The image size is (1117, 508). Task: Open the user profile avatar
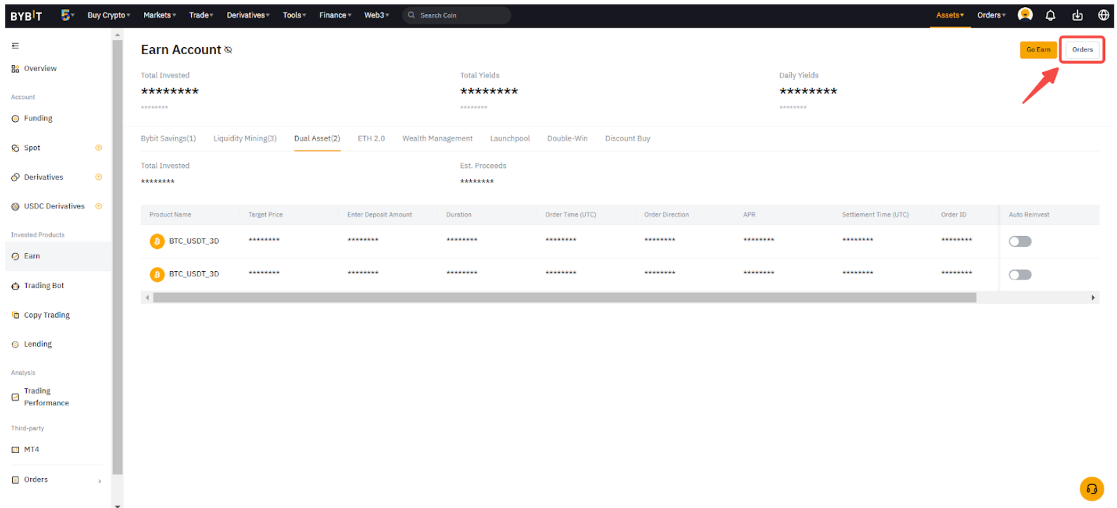coord(1025,15)
